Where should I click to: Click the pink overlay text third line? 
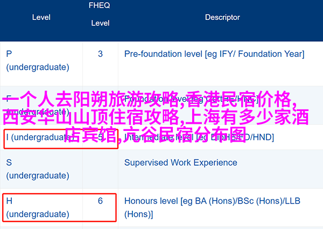(156, 135)
